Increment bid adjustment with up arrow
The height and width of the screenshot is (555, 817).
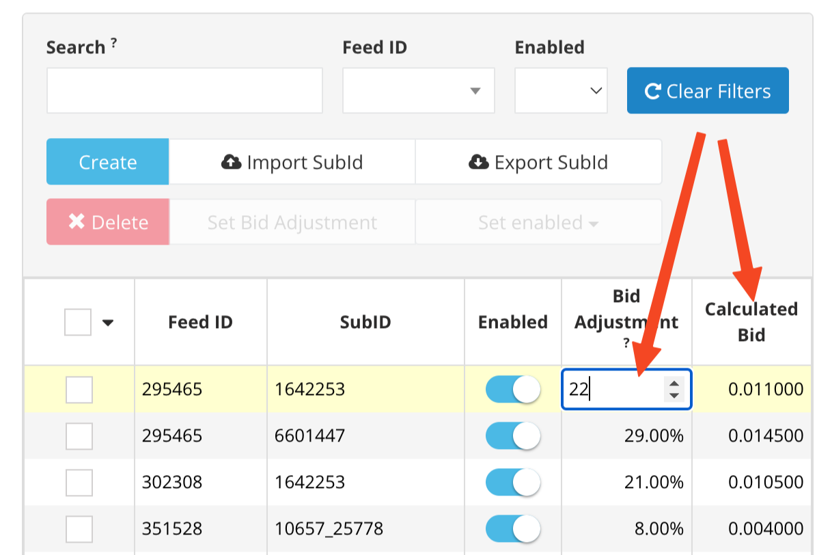click(674, 383)
